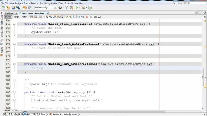207x116 pixels.
Task: Open the Refactor menu
Action: click(x=35, y=3)
